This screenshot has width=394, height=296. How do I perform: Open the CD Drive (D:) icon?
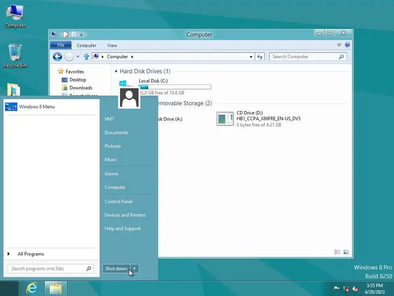pos(225,119)
